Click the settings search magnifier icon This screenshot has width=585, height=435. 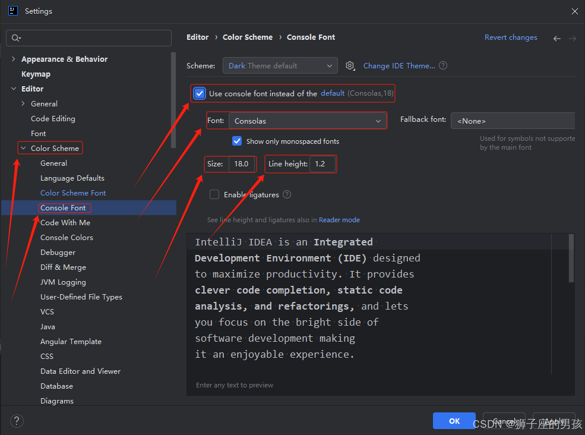click(x=16, y=37)
